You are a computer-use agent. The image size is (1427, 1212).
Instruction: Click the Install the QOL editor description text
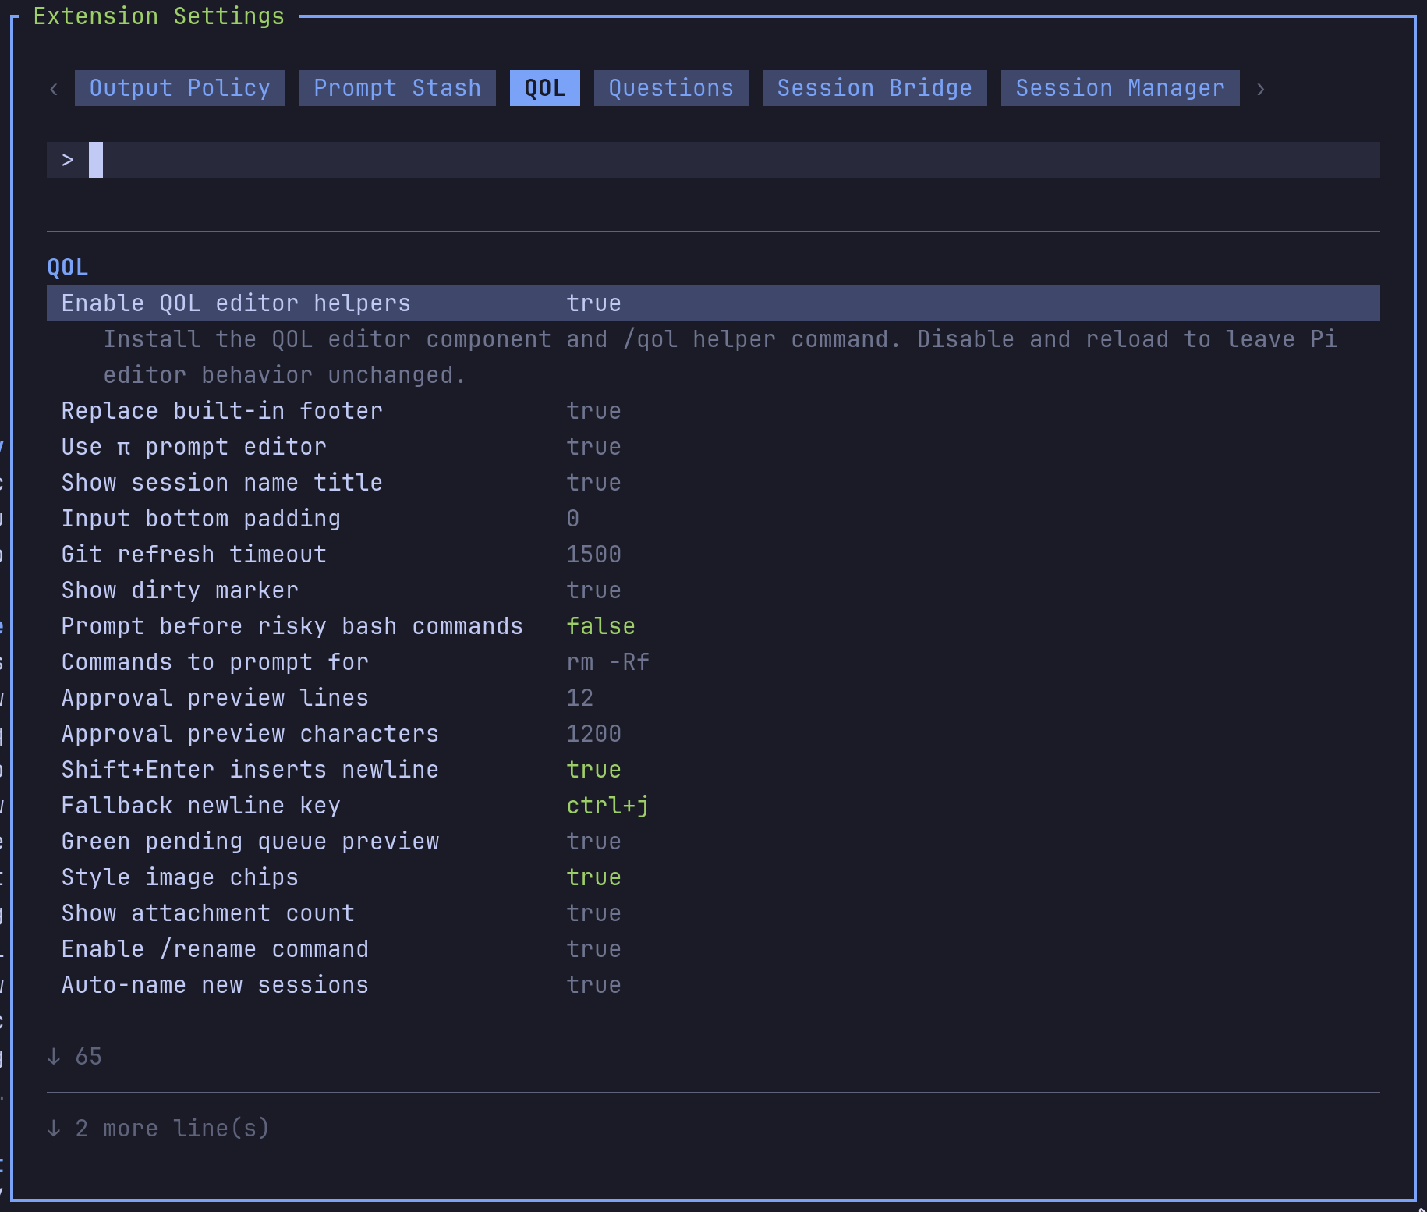point(721,357)
